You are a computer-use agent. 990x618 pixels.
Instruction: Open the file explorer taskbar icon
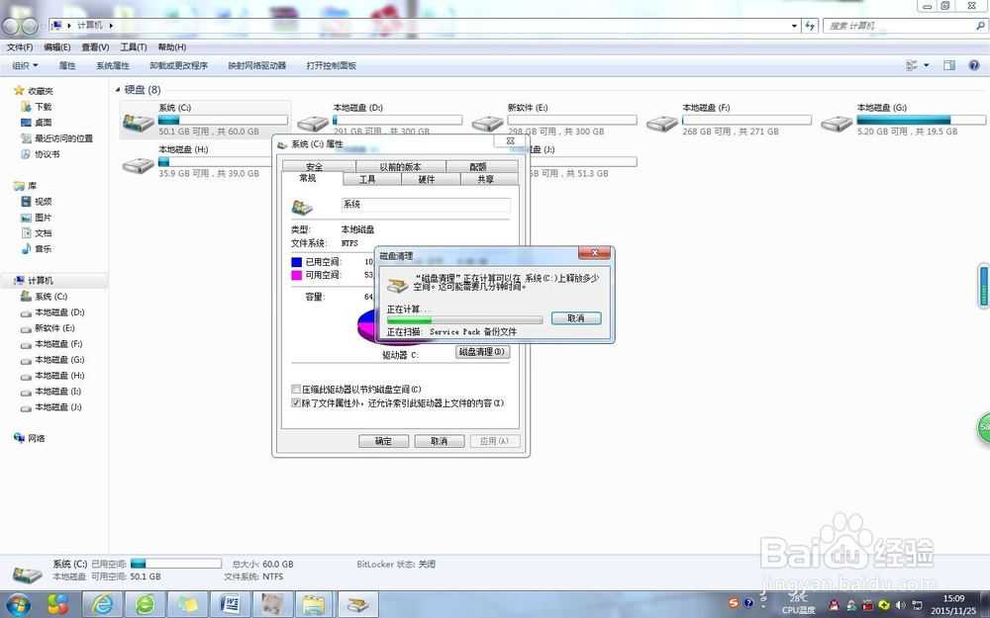(x=315, y=605)
